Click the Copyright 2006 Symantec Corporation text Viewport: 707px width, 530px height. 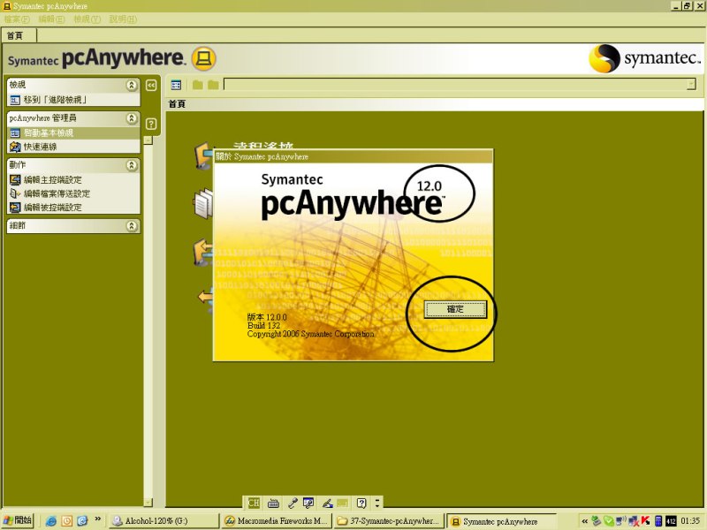click(311, 334)
